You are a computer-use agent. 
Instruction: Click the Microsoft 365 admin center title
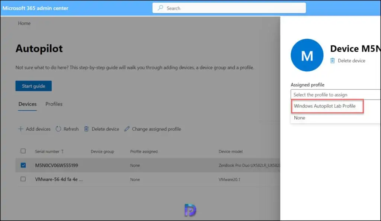click(35, 8)
